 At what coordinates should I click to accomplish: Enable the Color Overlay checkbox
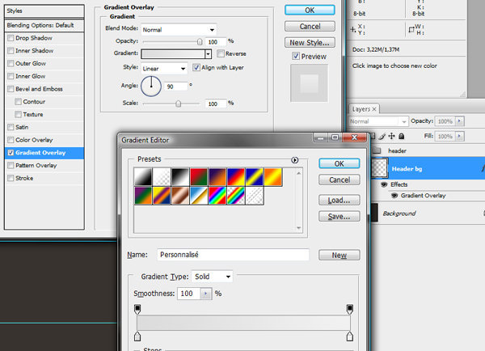click(x=11, y=140)
